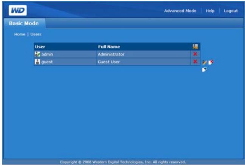The width and height of the screenshot is (245, 165).
Task: Click the WD logo
Action: [x=18, y=11]
